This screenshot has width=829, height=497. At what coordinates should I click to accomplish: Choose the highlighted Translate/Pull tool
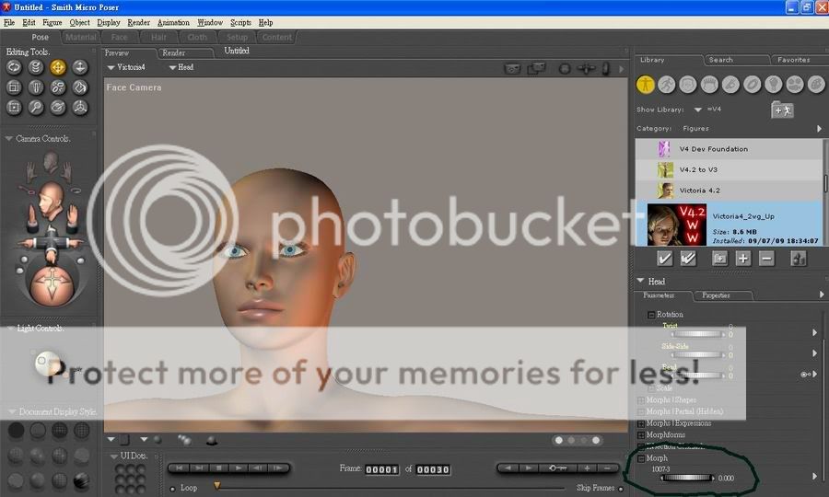(x=58, y=67)
